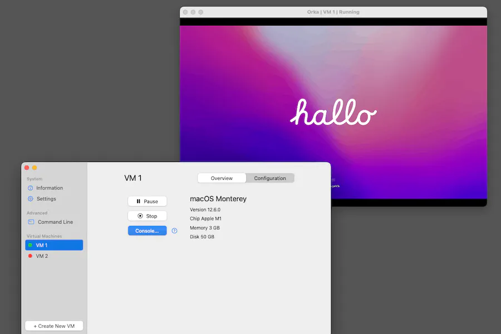Switch to the Overview tab
501x334 pixels.
222,178
